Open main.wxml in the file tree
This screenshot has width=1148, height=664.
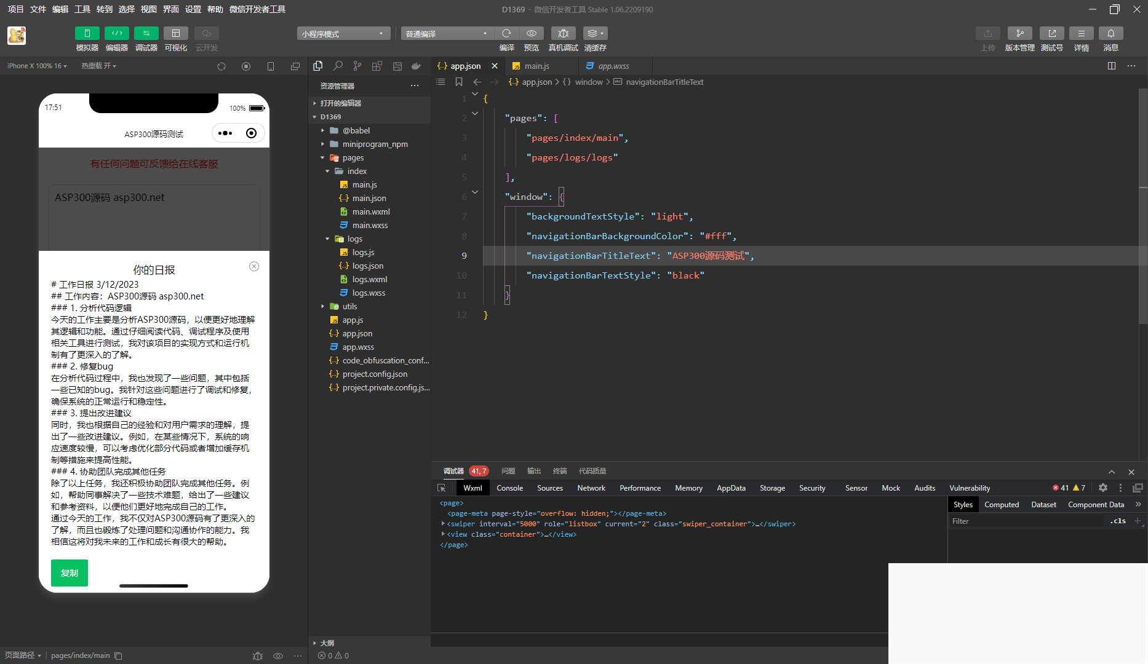[370, 211]
